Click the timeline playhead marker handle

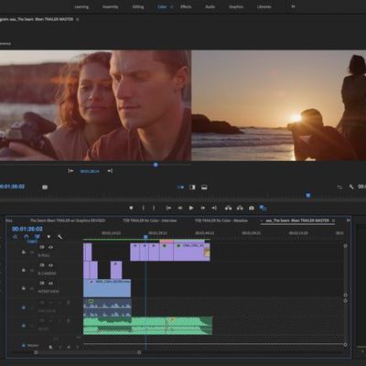tap(145, 236)
